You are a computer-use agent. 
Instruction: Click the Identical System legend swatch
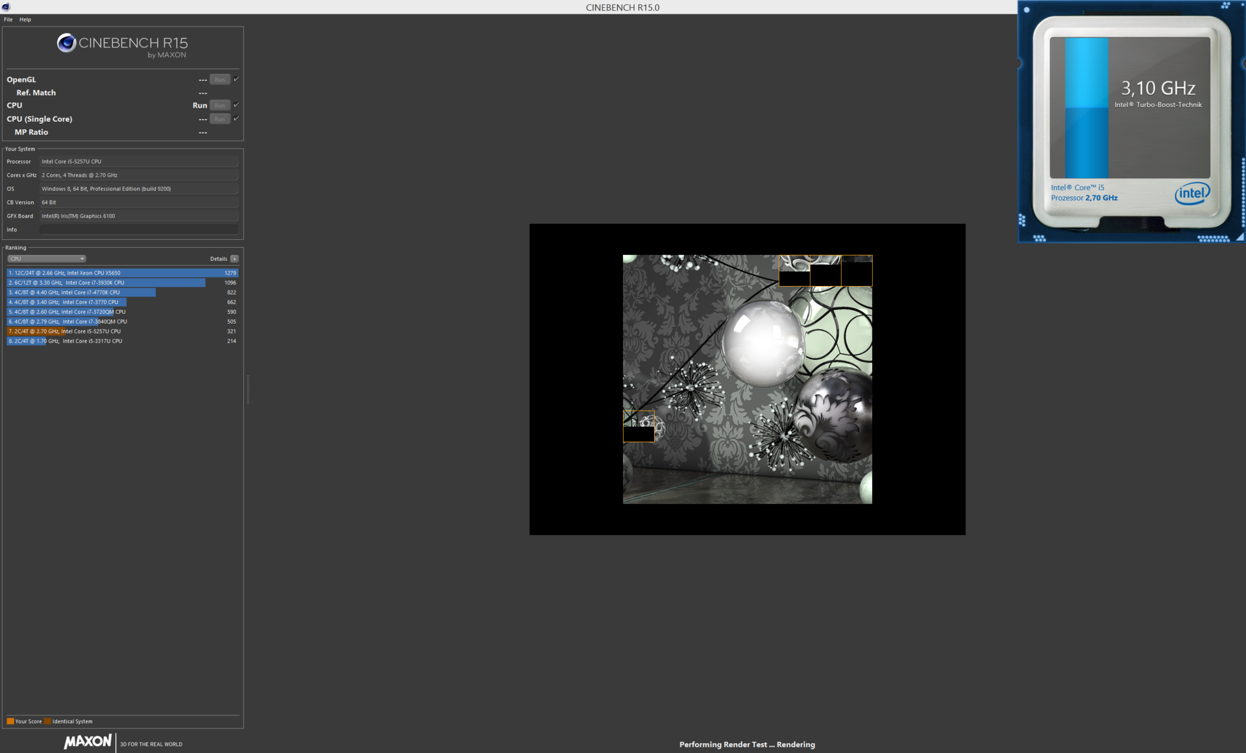tap(47, 721)
